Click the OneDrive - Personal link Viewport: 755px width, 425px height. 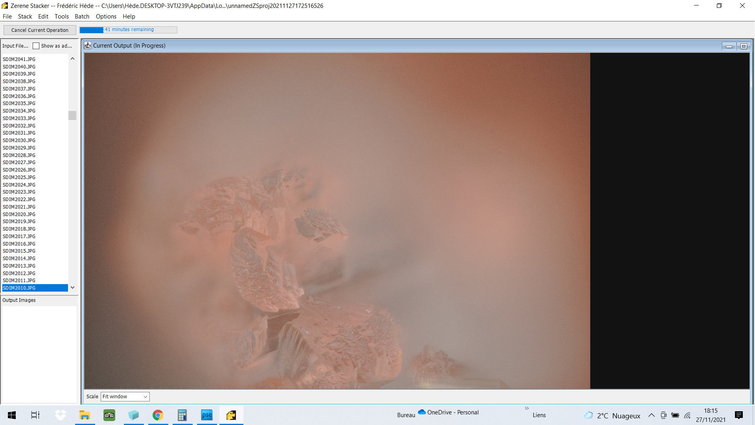pyautogui.click(x=448, y=412)
